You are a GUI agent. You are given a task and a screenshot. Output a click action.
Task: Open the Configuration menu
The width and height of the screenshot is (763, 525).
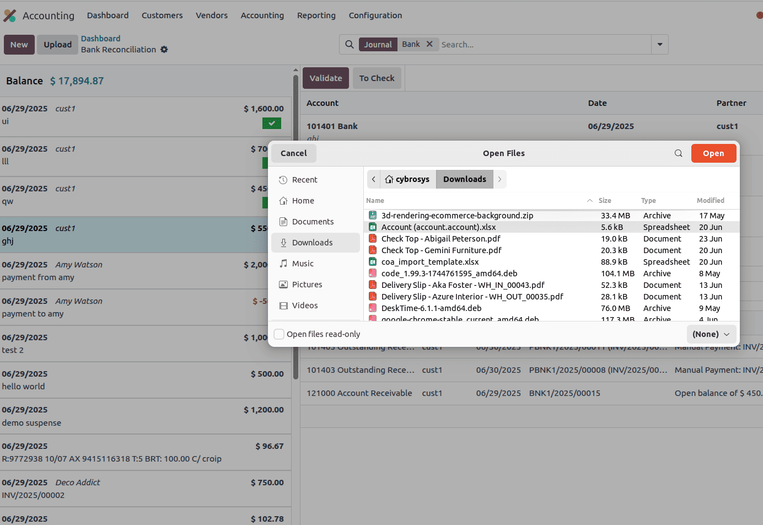[x=375, y=15]
